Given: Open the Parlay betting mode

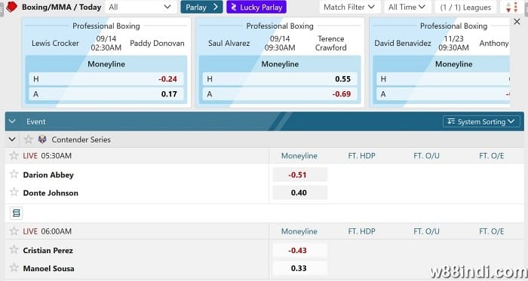Looking at the screenshot, I should click(x=201, y=7).
